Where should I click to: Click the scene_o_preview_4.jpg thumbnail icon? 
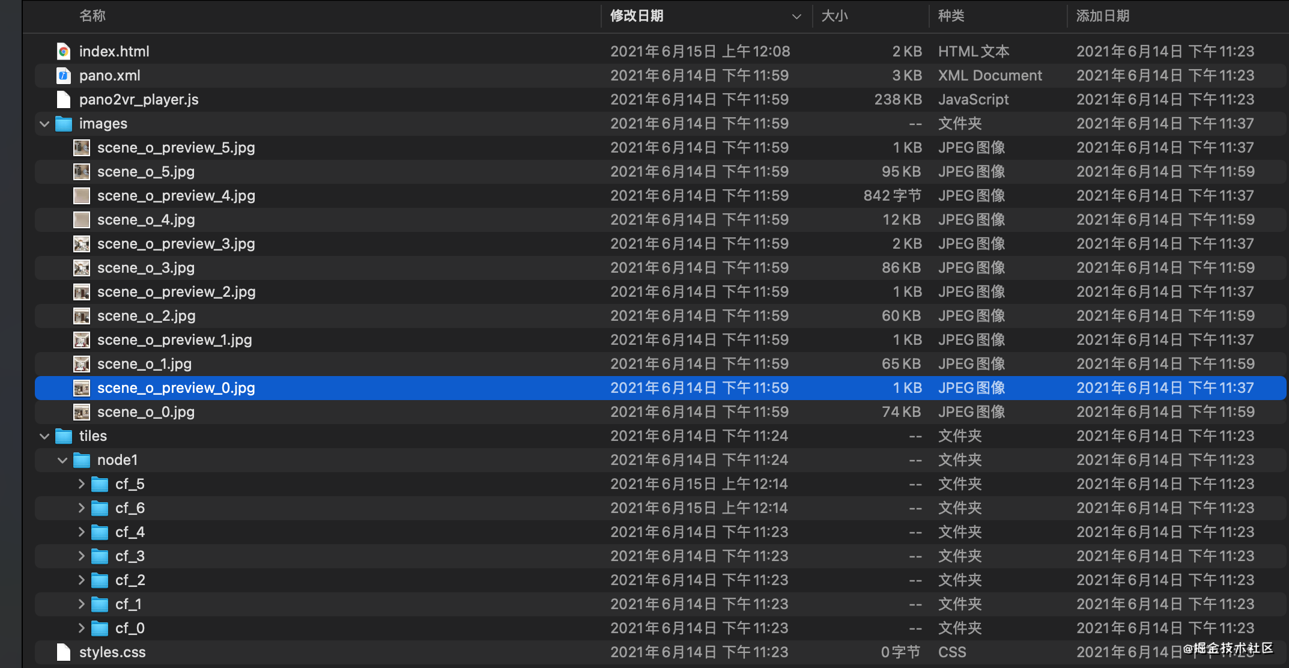click(82, 196)
